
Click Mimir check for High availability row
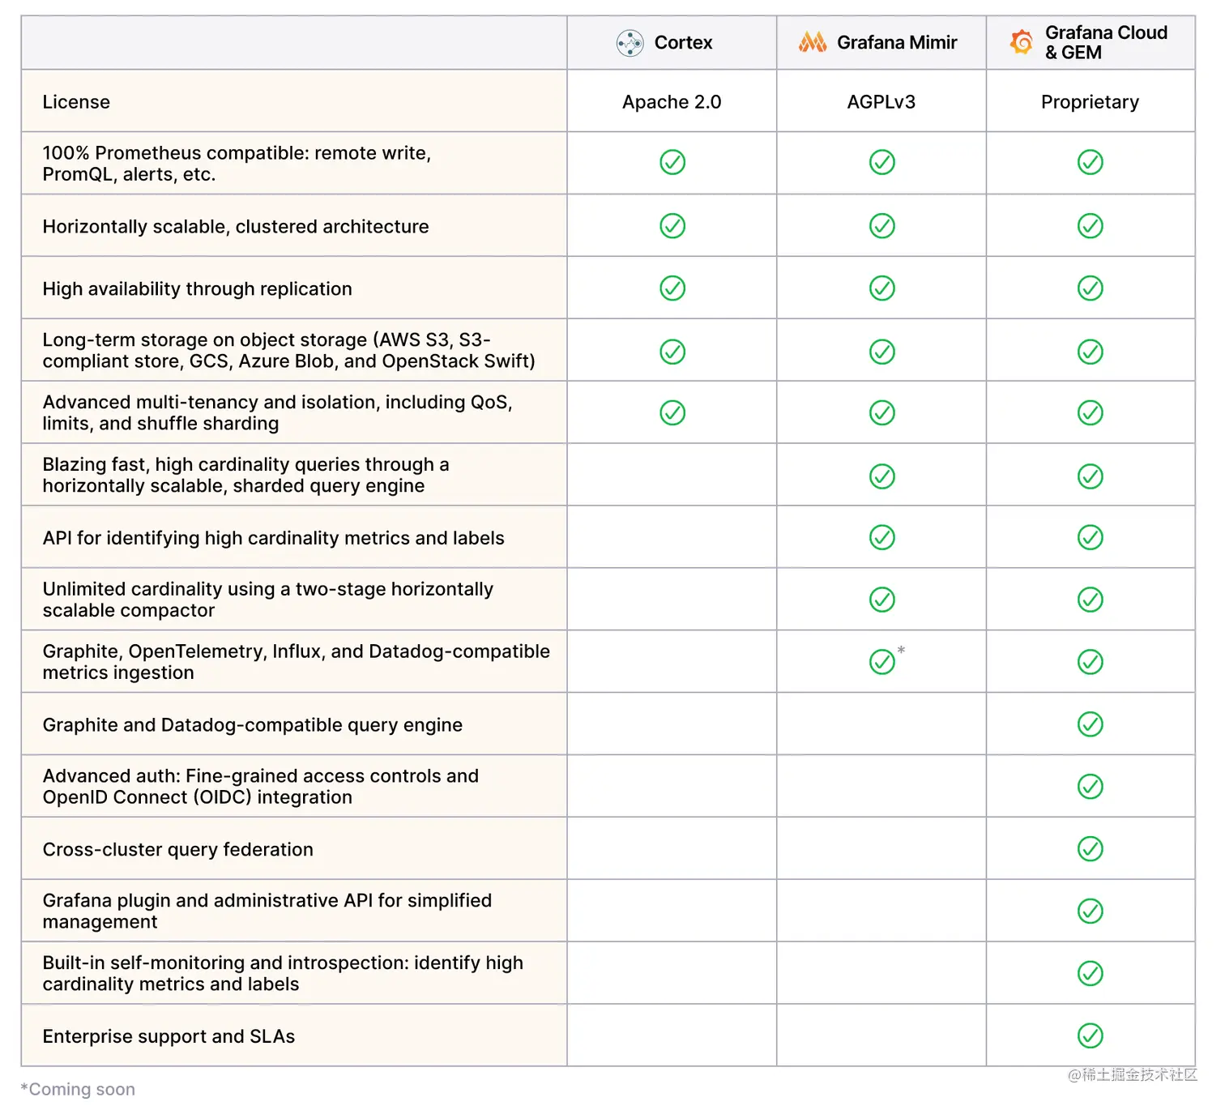coord(882,288)
